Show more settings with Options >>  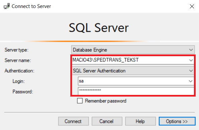point(177,121)
